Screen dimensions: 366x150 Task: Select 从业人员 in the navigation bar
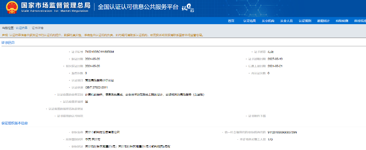coord(286,21)
